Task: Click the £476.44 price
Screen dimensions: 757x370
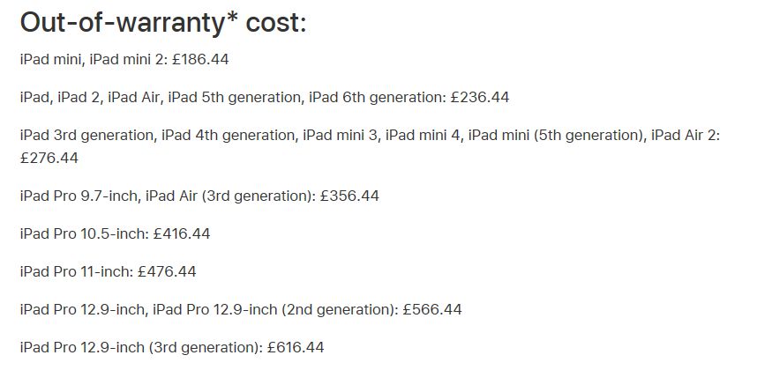Action: point(167,271)
